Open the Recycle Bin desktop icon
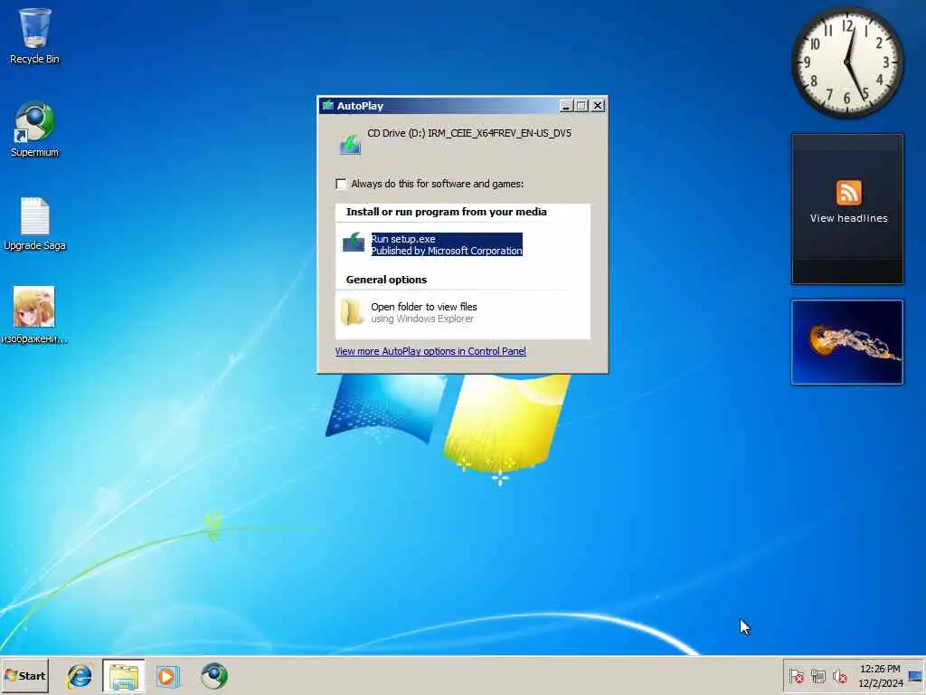 (34, 35)
